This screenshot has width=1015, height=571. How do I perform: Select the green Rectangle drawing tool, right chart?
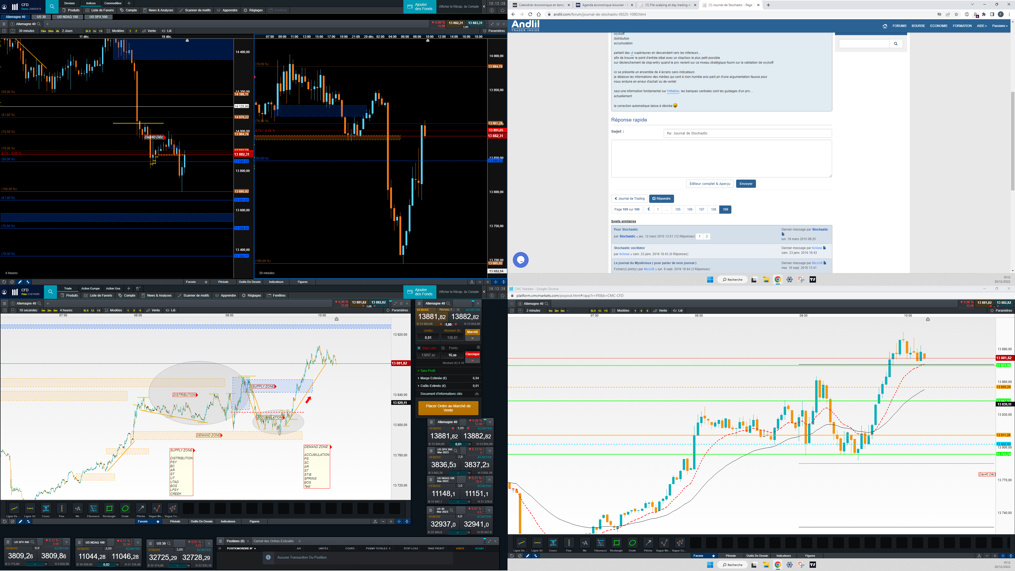pyautogui.click(x=616, y=543)
